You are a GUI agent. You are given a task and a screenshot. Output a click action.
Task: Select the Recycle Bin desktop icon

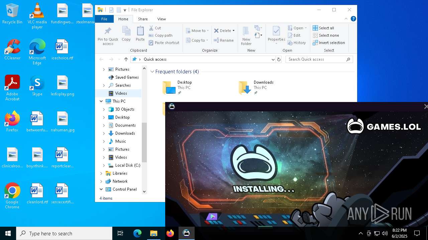click(x=12, y=14)
